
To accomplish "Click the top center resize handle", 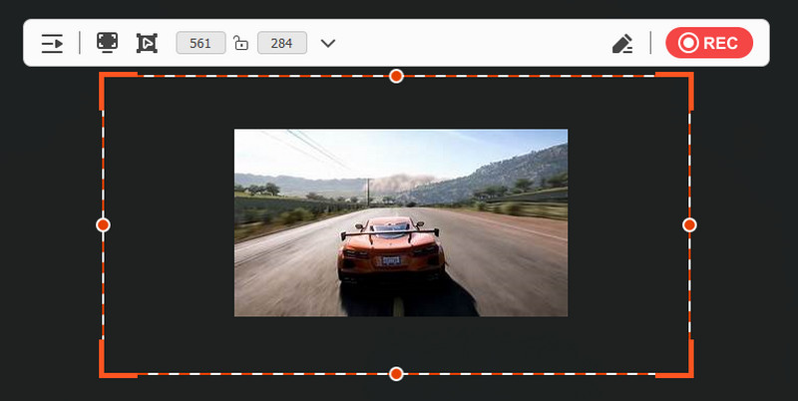I will [396, 77].
